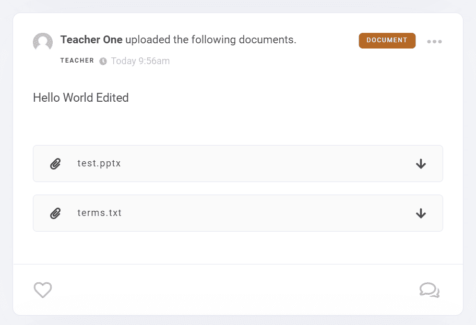Click the orange DOCUMENT badge
The width and height of the screenshot is (476, 325).
tap(387, 40)
